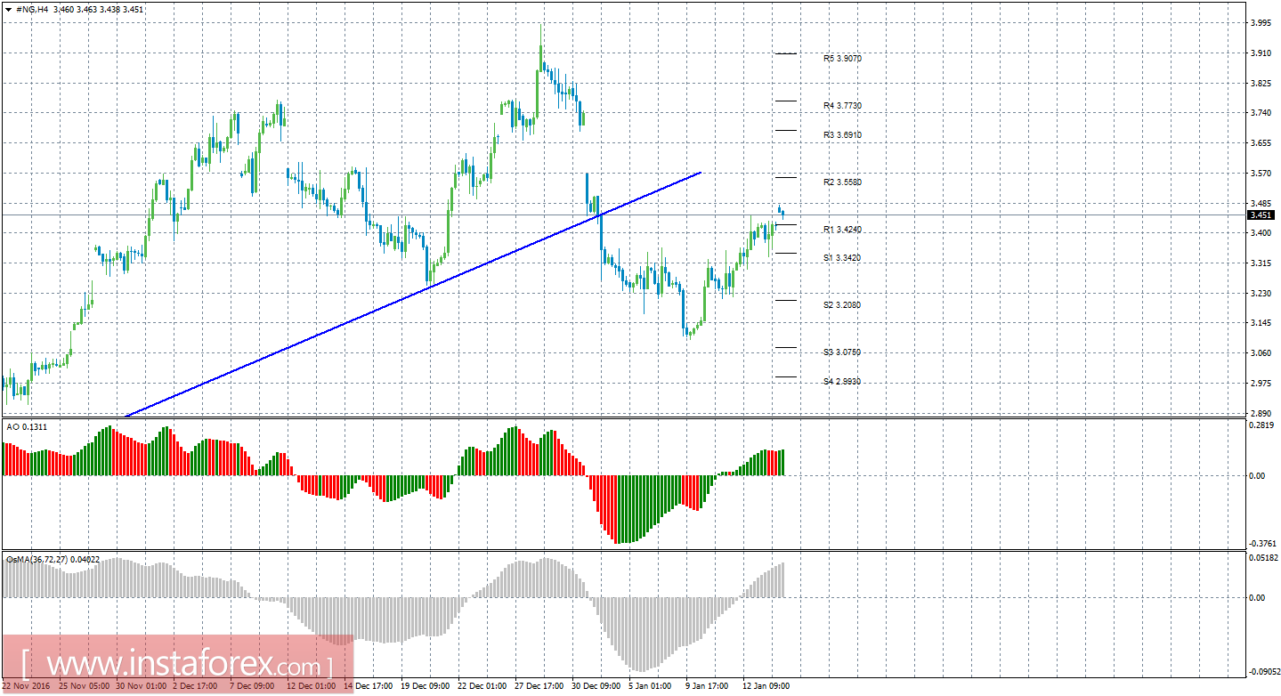Screen dimensions: 1281x696
Task: Click the 0.2819 AO scale value
Action: (x=1262, y=425)
